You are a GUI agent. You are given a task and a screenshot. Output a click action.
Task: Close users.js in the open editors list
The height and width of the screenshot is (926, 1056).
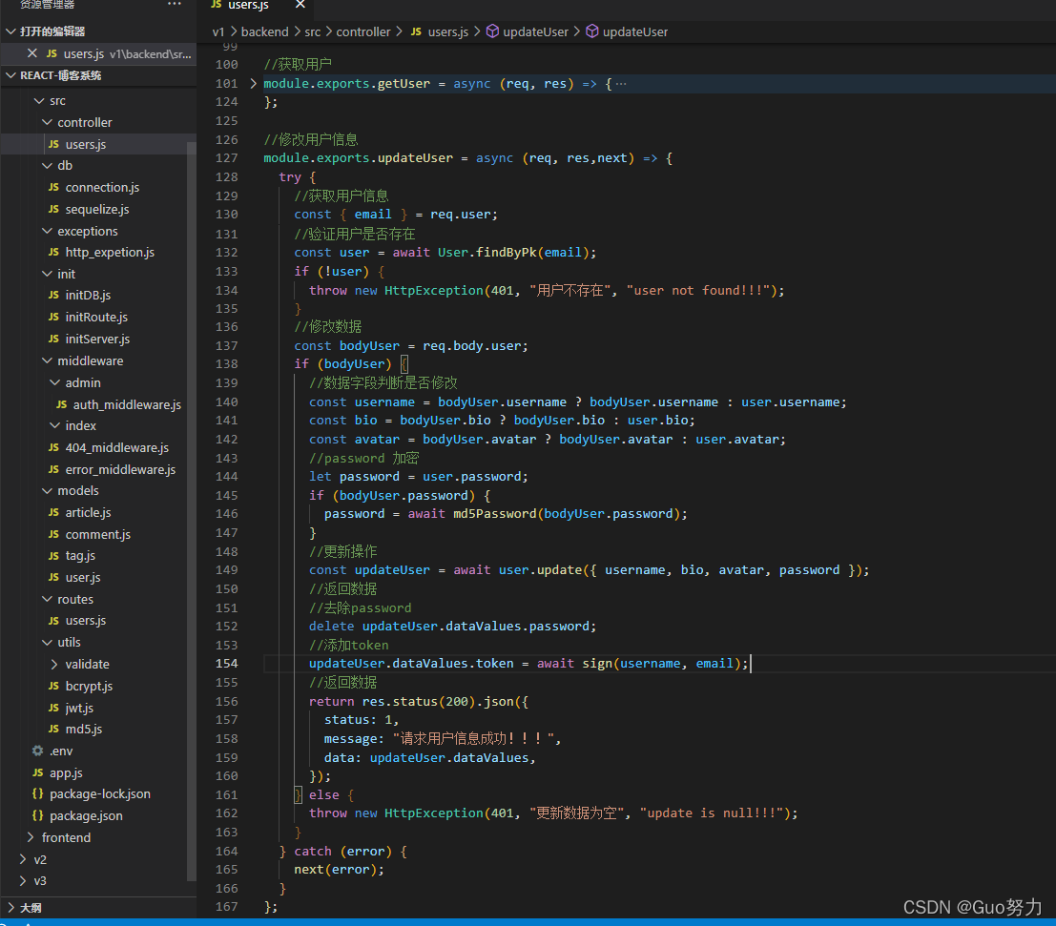32,53
